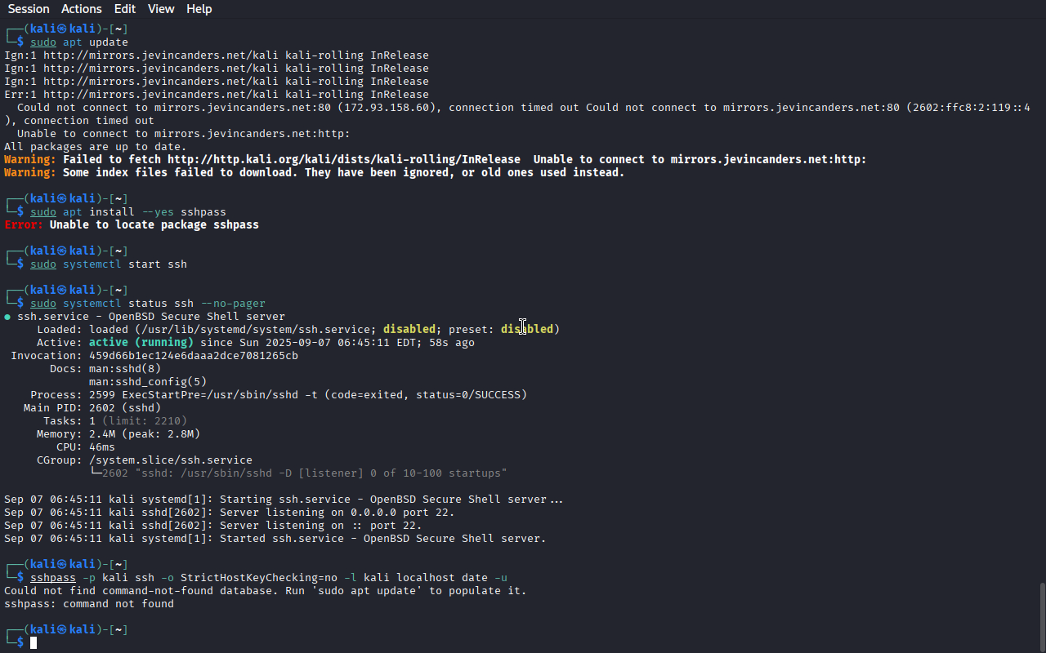Viewport: 1046px width, 653px height.
Task: Click the 'sudo apt install --yes sshpass' command
Action: (128, 212)
